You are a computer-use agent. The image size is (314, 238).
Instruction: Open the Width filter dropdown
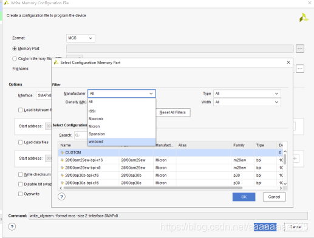(247, 102)
